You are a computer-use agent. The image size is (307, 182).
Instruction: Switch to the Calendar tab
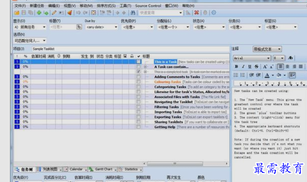pos(76,169)
